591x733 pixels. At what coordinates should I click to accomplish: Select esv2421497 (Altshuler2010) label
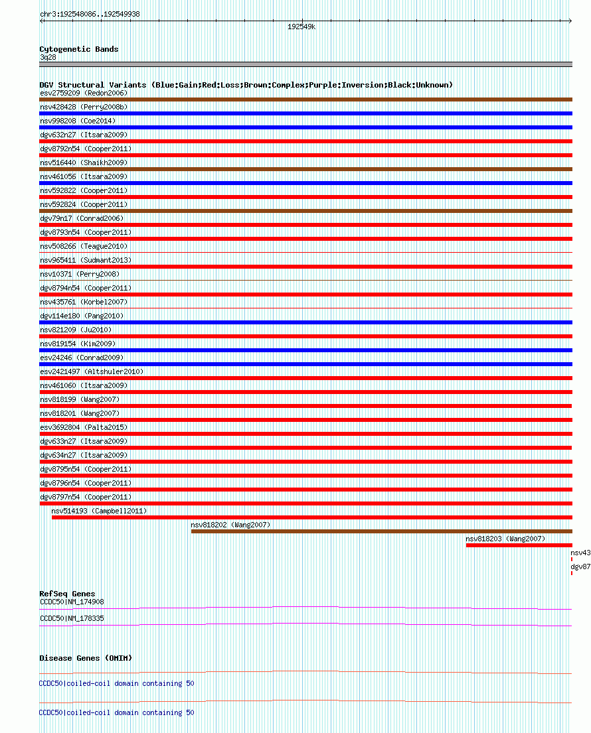point(92,371)
